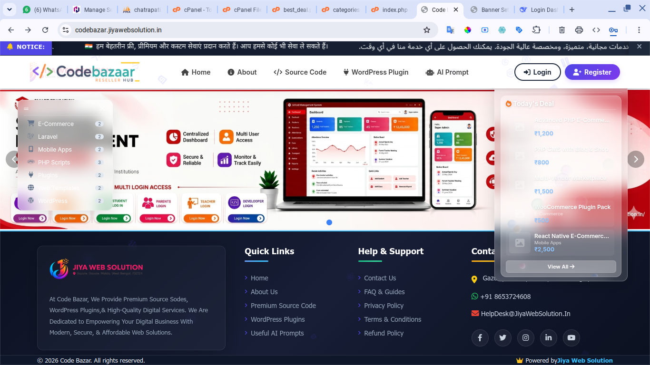The height and width of the screenshot is (365, 650).
Task: Click the active banner slide indicator dot
Action: 329,222
